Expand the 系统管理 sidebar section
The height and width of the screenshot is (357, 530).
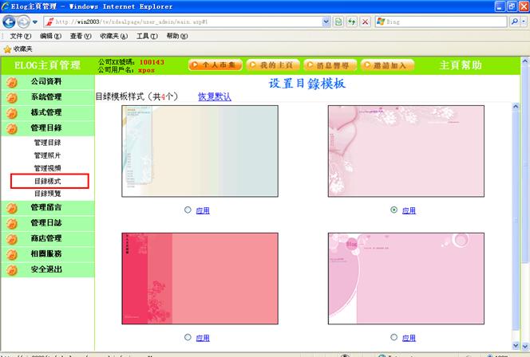tap(45, 97)
